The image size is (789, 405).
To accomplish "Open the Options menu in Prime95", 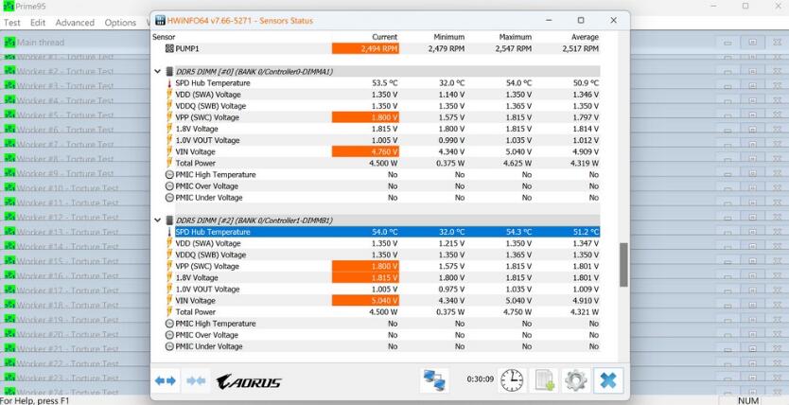I will [x=120, y=23].
